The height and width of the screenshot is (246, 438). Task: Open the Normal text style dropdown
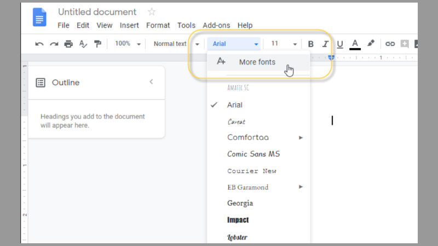tap(176, 44)
